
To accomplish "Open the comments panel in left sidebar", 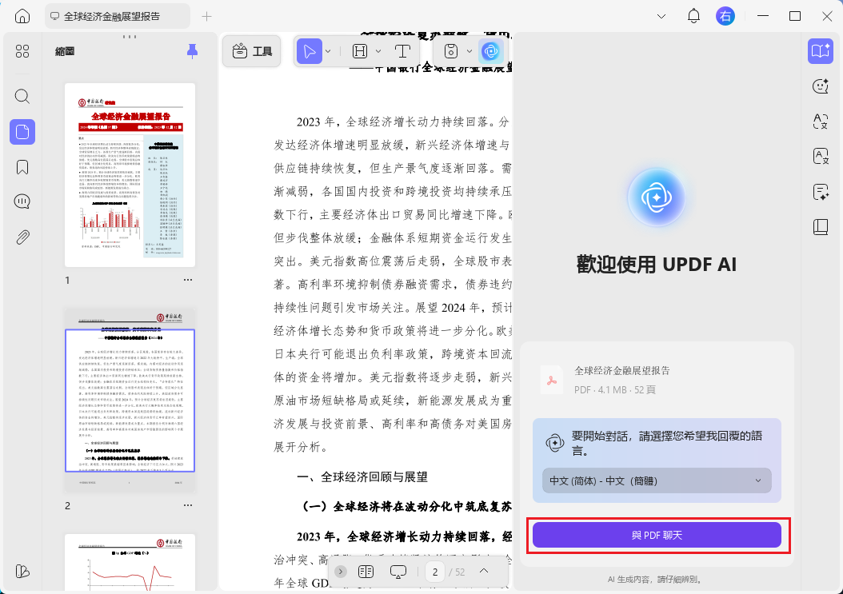I will click(22, 201).
